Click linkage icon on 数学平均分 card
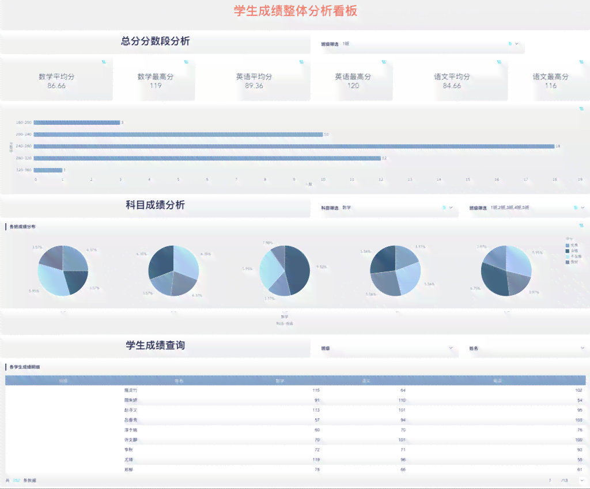 tap(104, 62)
